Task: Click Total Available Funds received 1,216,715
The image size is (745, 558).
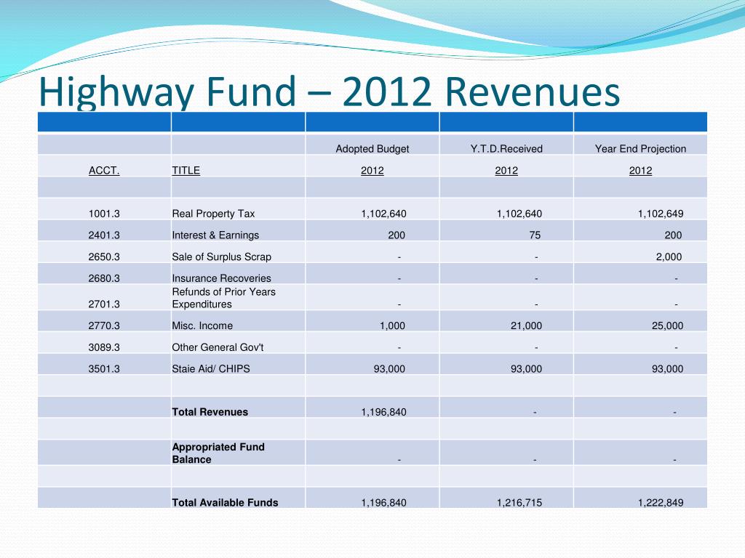Action: pos(519,503)
